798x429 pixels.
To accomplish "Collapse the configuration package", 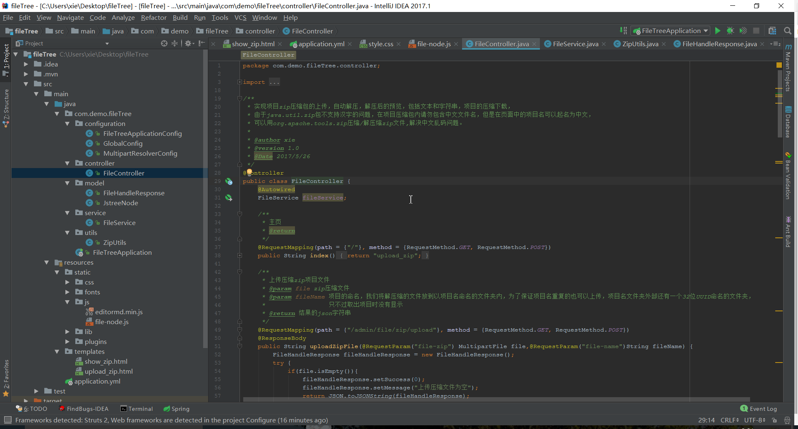I will click(67, 123).
